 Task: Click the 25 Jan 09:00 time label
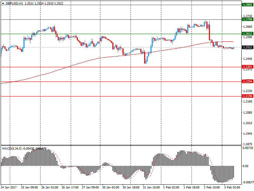[29, 187]
